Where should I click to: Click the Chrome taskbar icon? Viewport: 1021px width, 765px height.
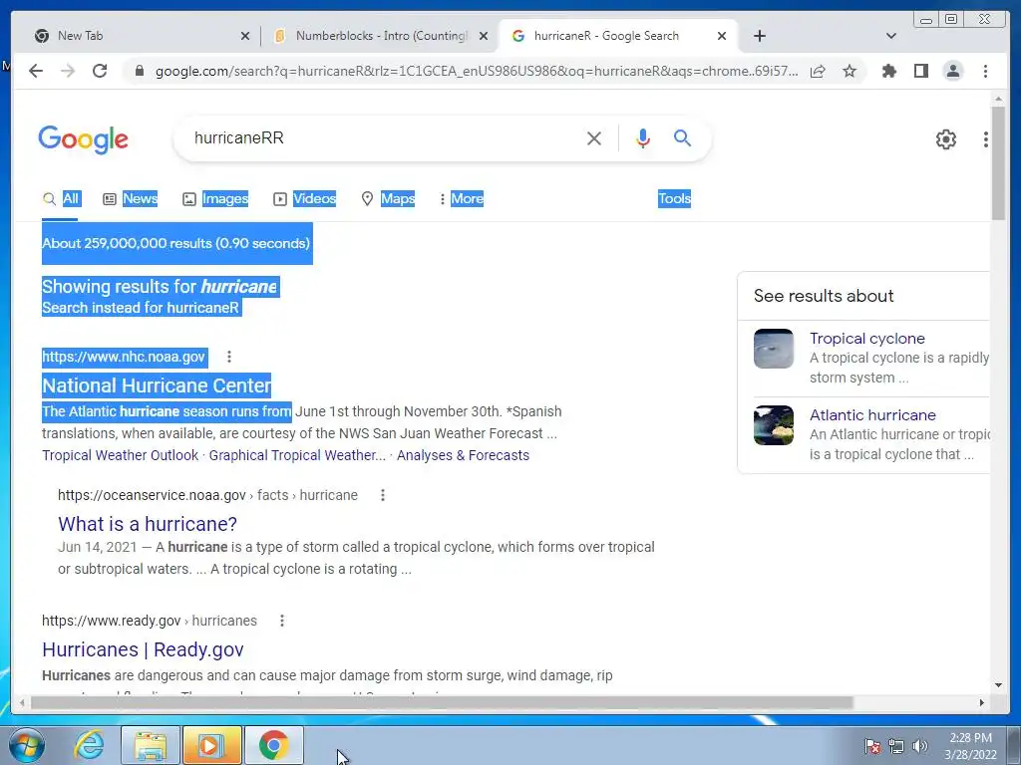[273, 745]
